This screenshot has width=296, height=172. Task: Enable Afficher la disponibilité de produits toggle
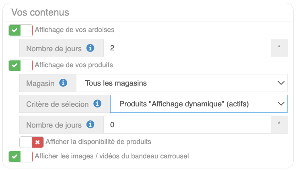(x=31, y=142)
